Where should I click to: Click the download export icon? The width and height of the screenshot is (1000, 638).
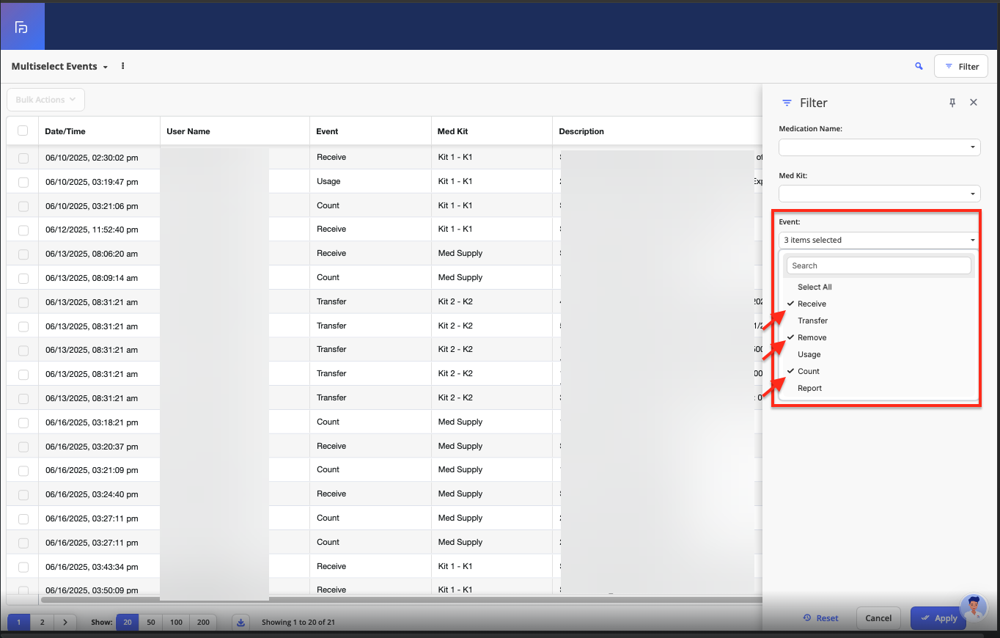[x=240, y=622]
